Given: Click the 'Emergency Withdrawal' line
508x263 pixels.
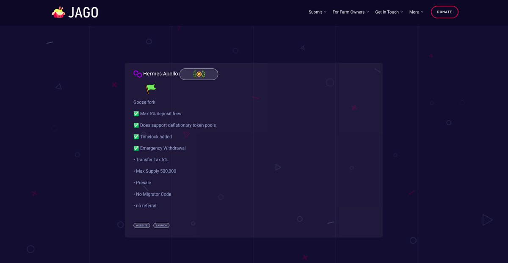Looking at the screenshot, I should [x=160, y=148].
